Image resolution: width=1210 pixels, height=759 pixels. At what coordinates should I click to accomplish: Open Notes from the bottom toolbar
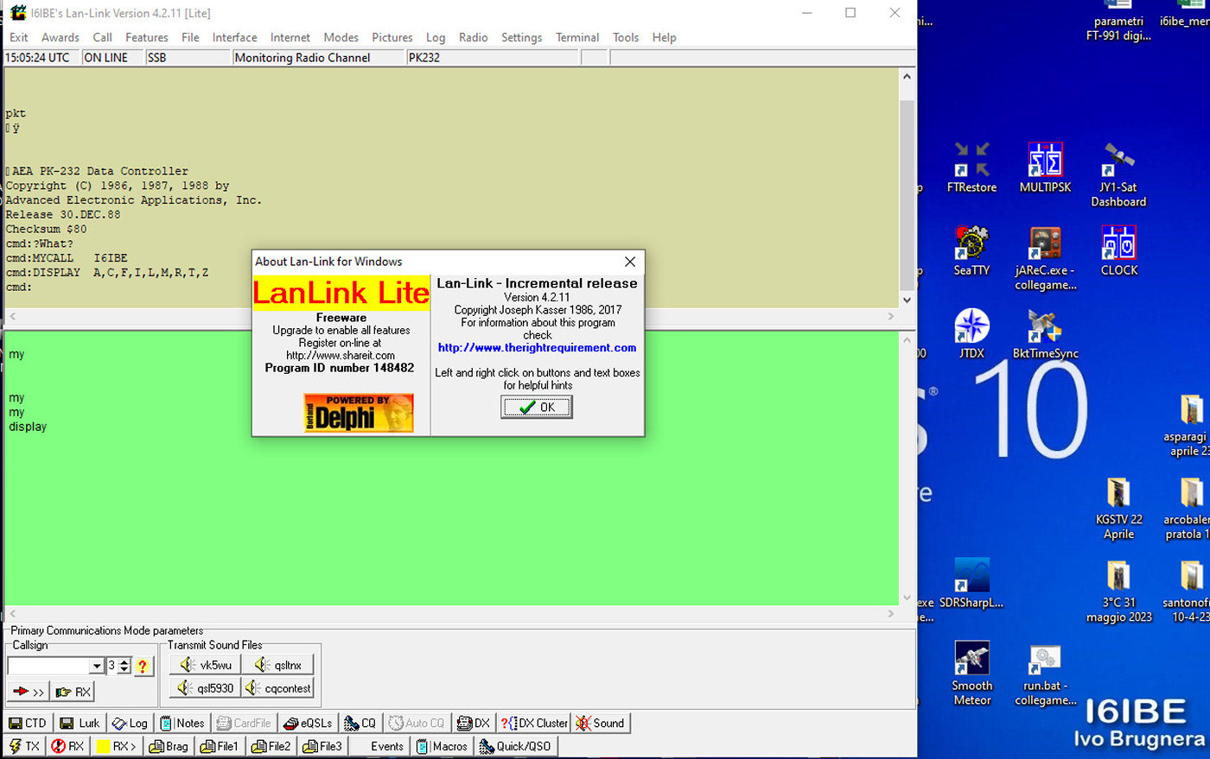pyautogui.click(x=182, y=724)
